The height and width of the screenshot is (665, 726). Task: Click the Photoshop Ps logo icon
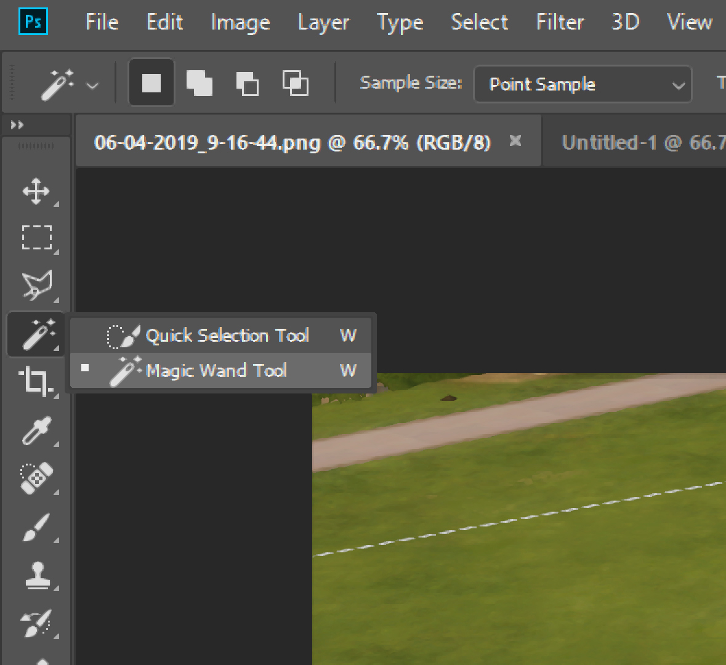[33, 22]
